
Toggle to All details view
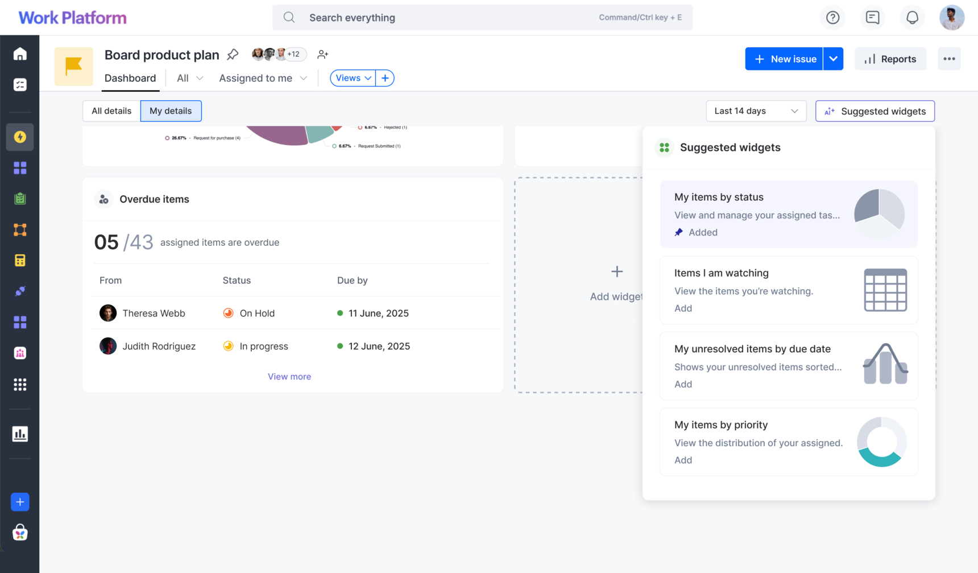click(111, 111)
